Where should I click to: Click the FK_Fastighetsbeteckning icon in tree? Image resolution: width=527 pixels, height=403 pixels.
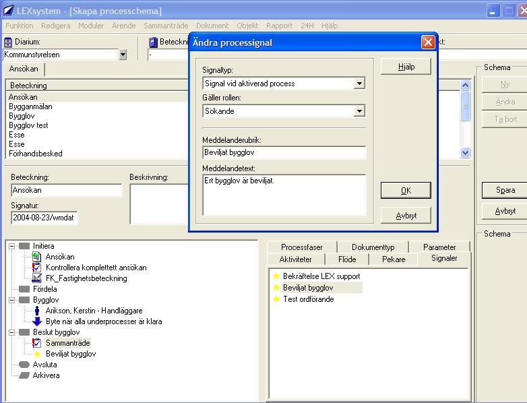pyautogui.click(x=36, y=278)
